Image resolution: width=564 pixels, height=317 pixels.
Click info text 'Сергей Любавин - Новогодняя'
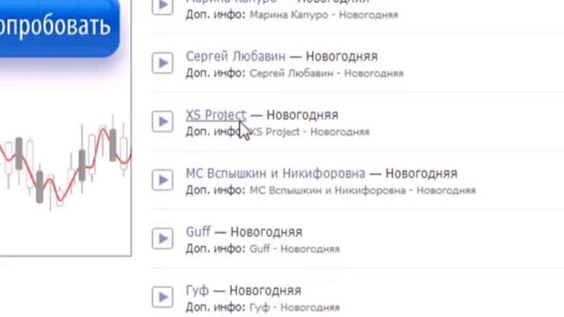[x=327, y=73]
